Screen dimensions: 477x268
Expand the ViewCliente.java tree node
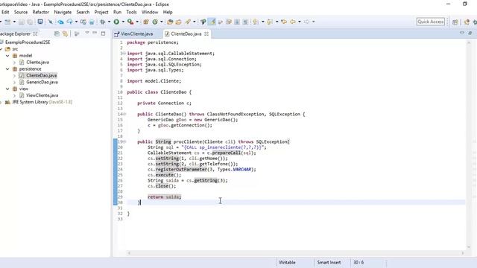[14, 95]
